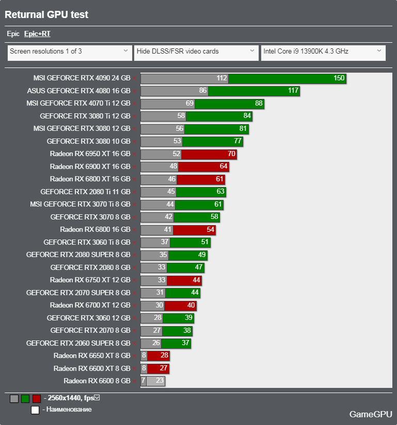Click the GEFORCE RTX 3060 12 GB label
The width and height of the screenshot is (397, 425).
(88, 318)
